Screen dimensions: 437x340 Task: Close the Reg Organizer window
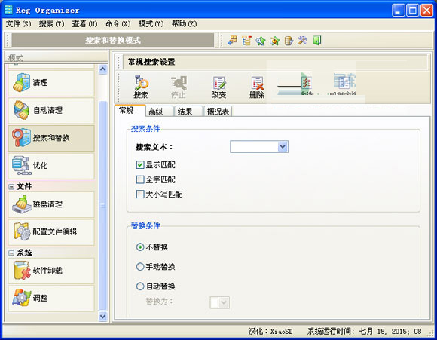coord(426,11)
